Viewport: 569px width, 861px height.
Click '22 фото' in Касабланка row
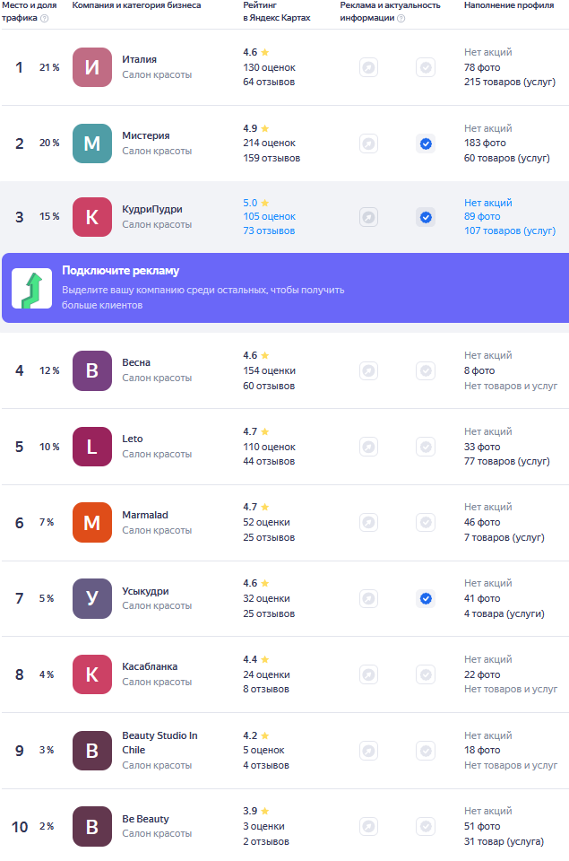pyautogui.click(x=482, y=674)
